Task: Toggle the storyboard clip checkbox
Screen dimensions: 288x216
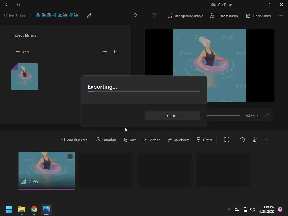Action: pos(70,156)
